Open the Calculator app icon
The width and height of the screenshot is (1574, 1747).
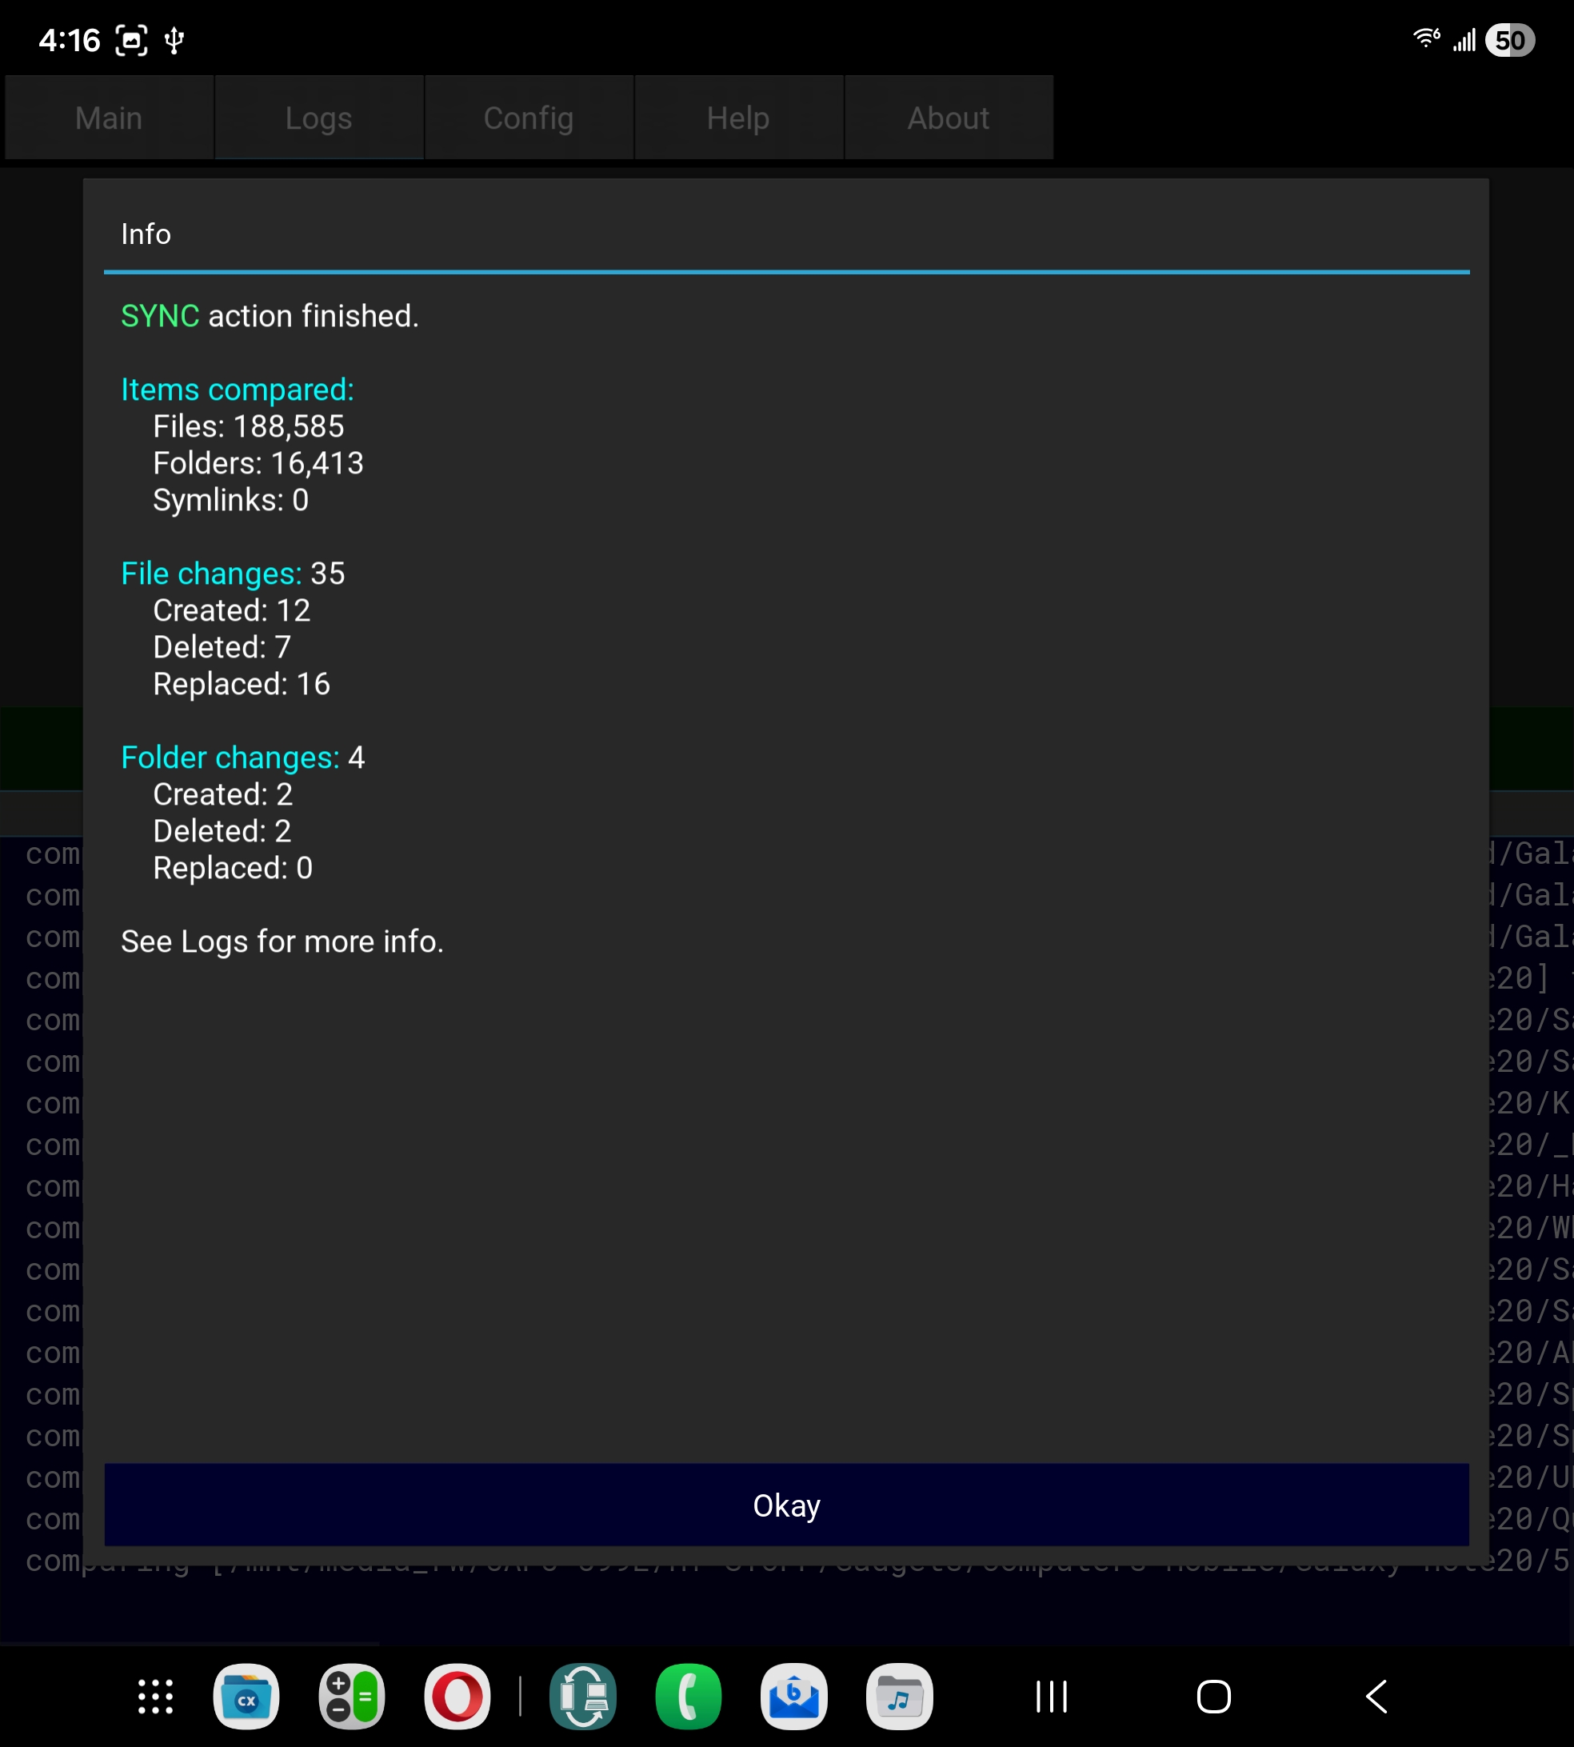(x=352, y=1697)
